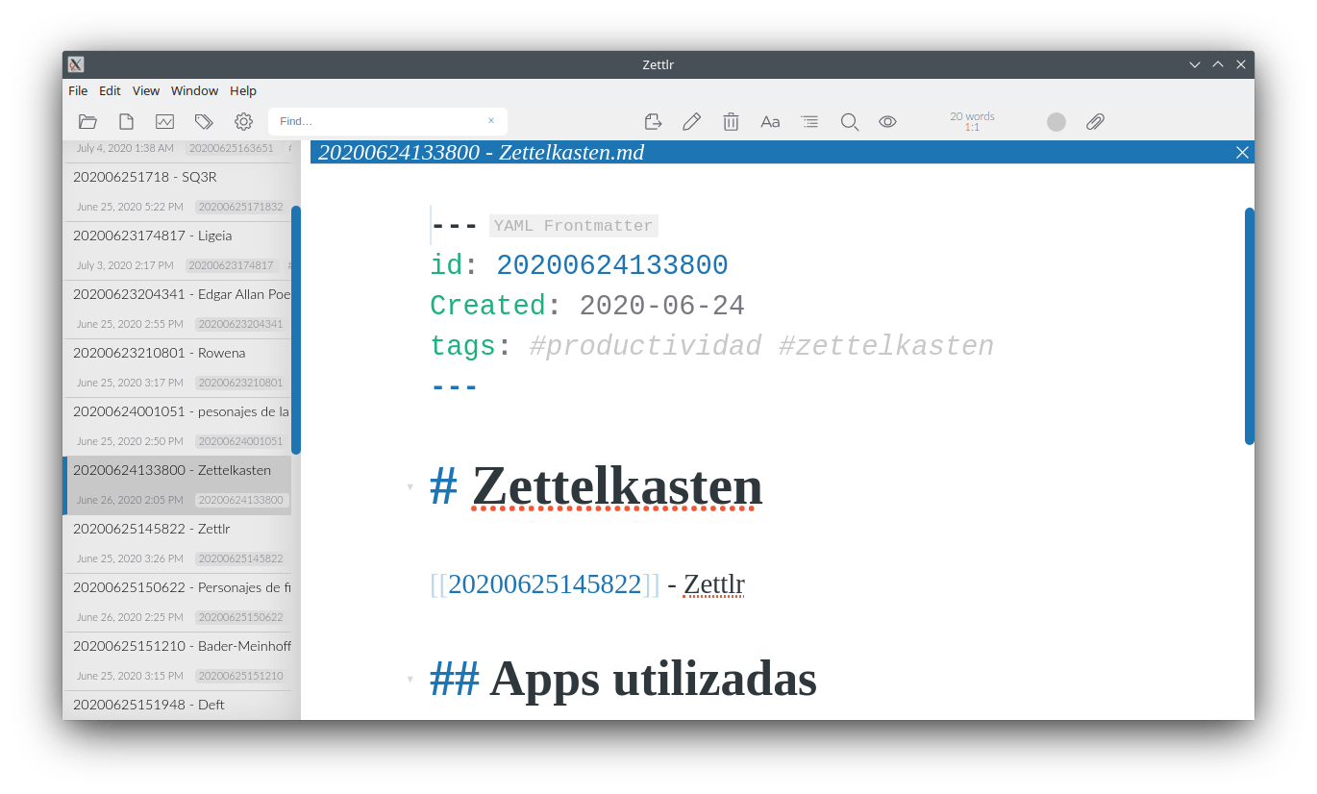
Task: Open the File menu
Action: tap(78, 90)
